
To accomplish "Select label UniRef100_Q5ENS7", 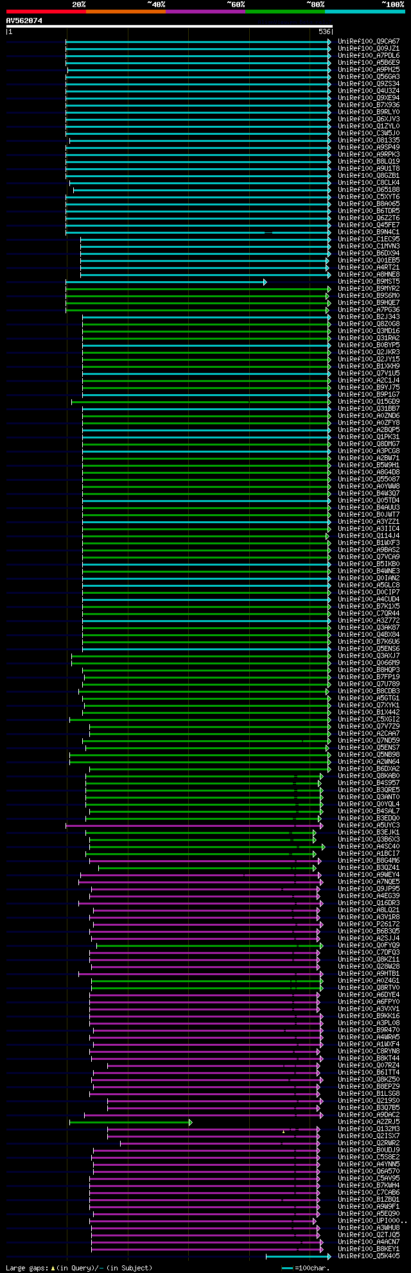I will [x=369, y=747].
